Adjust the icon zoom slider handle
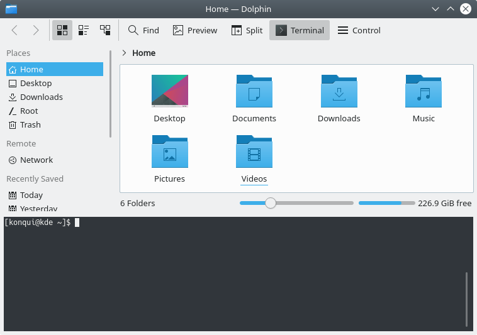Image resolution: width=477 pixels, height=335 pixels. [x=271, y=203]
